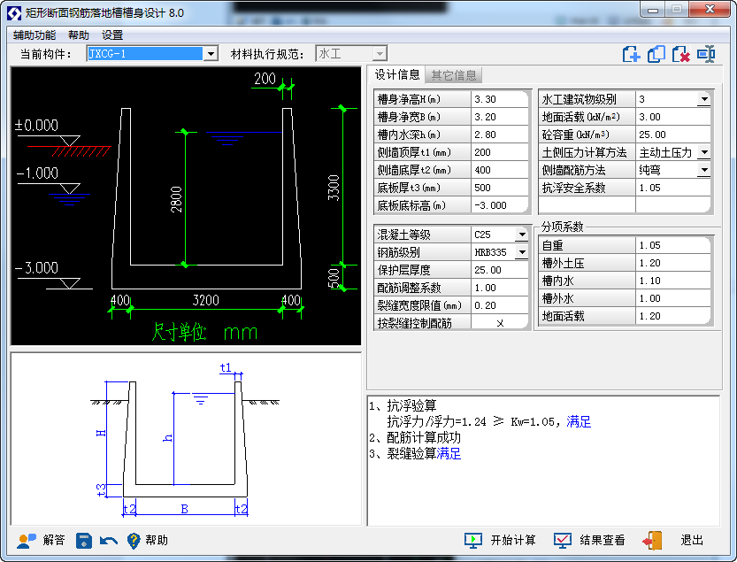Click the 底板厚t3 value field
This screenshot has width=737, height=562.
[500, 188]
